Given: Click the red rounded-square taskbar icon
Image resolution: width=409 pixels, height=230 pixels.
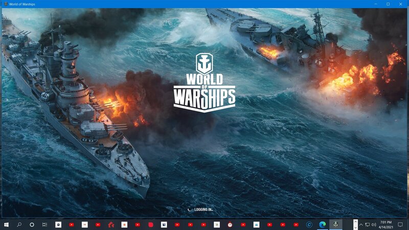Looking at the screenshot, I should click(x=151, y=224).
